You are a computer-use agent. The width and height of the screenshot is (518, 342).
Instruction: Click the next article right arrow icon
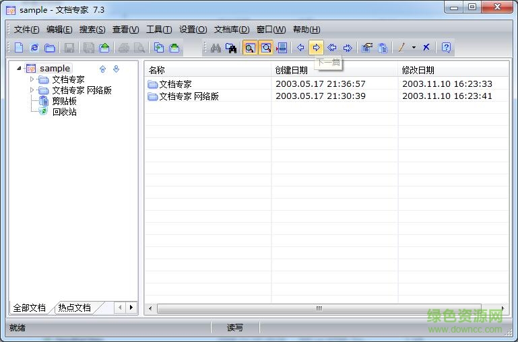coord(316,48)
